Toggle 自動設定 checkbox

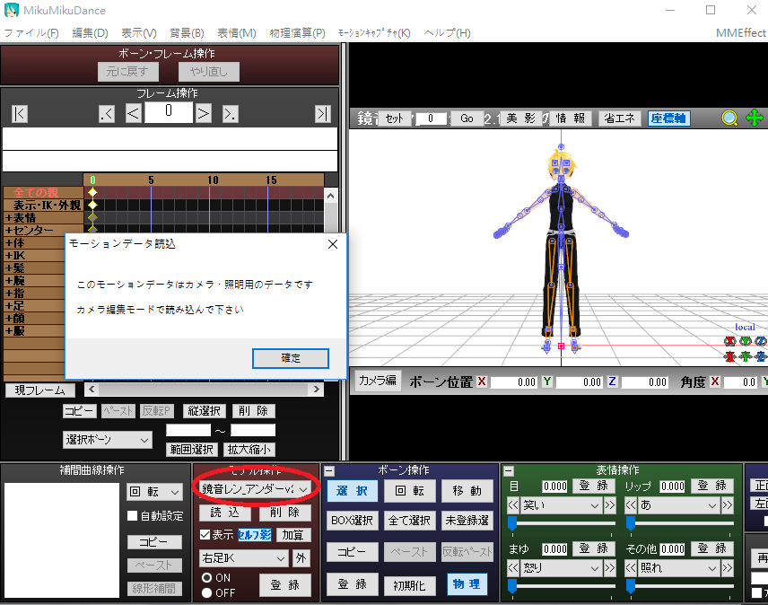(x=132, y=515)
